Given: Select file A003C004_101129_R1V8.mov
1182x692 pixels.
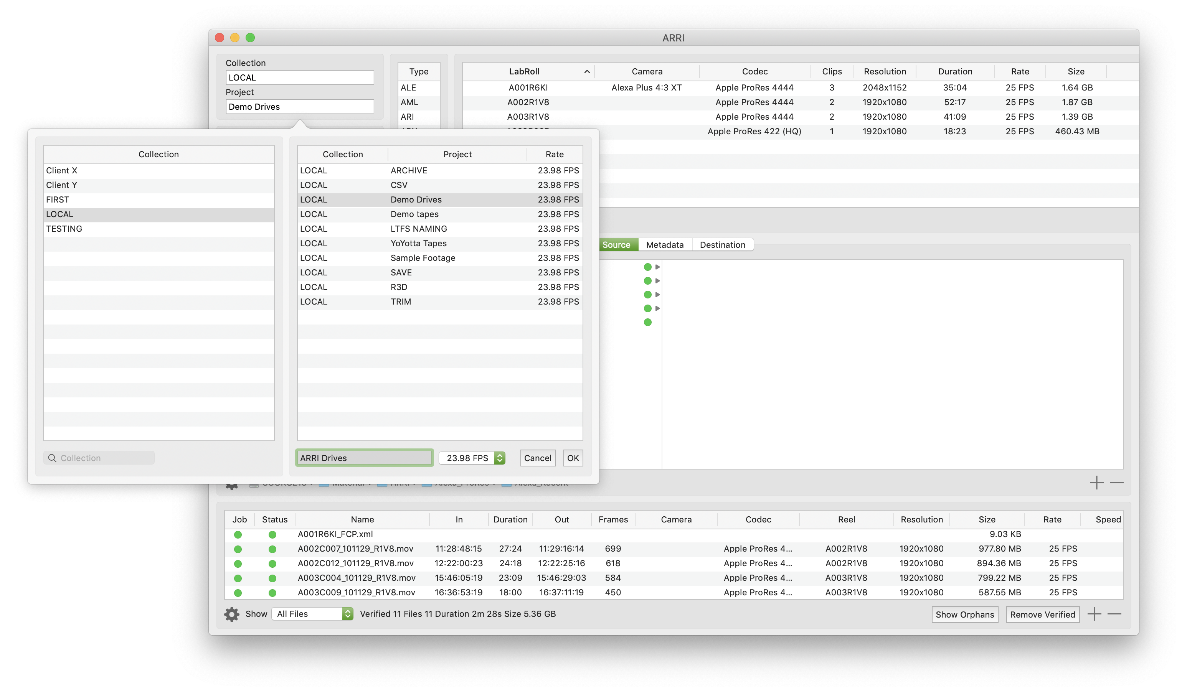Looking at the screenshot, I should tap(674, 578).
